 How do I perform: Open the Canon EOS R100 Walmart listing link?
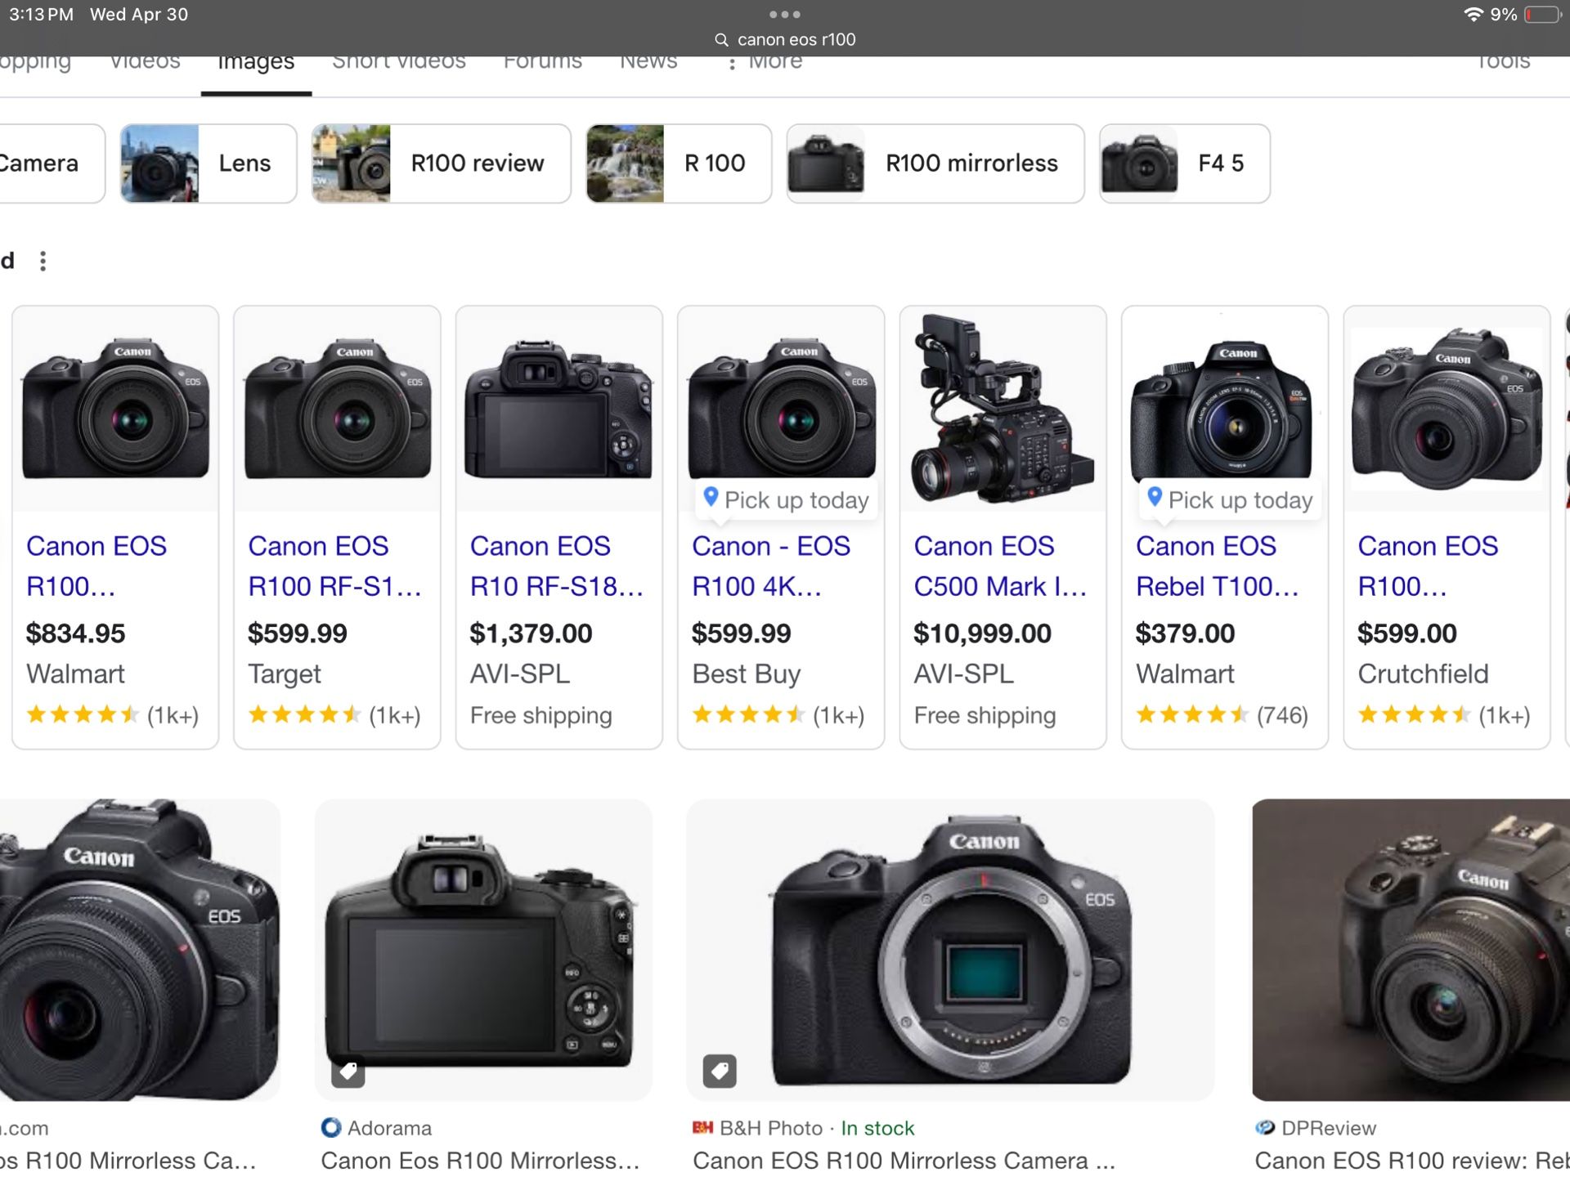96,566
